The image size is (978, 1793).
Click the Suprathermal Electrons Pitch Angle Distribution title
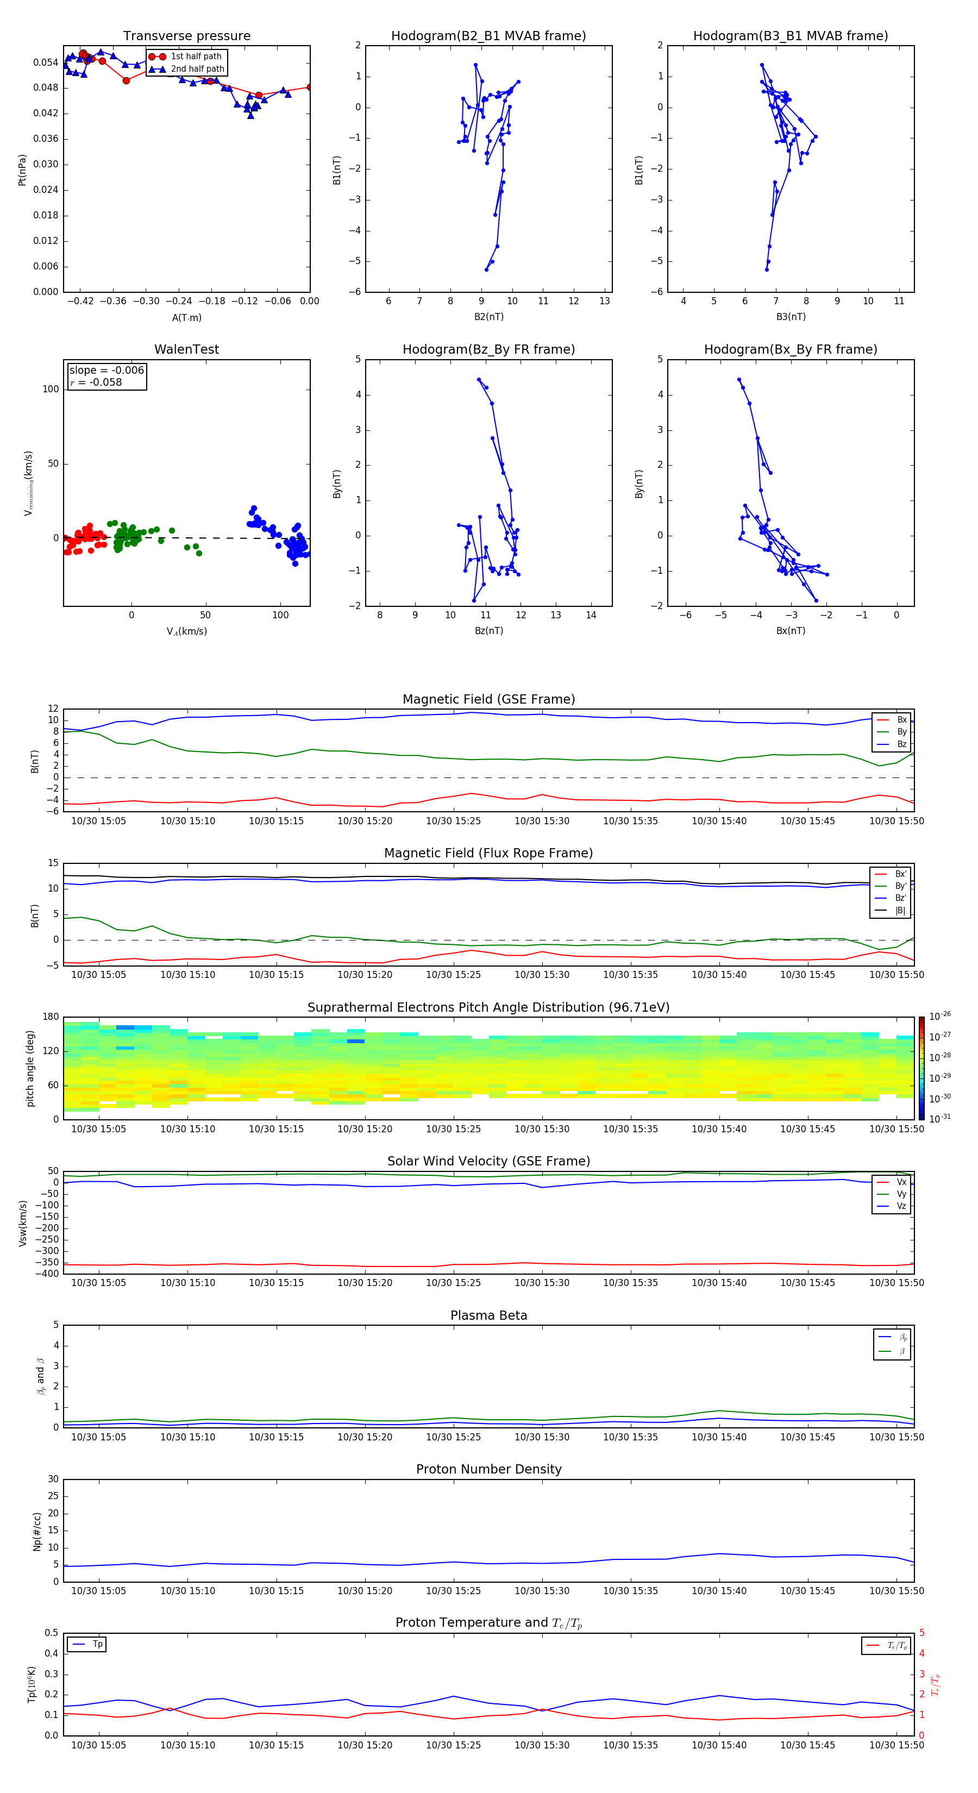(488, 1008)
